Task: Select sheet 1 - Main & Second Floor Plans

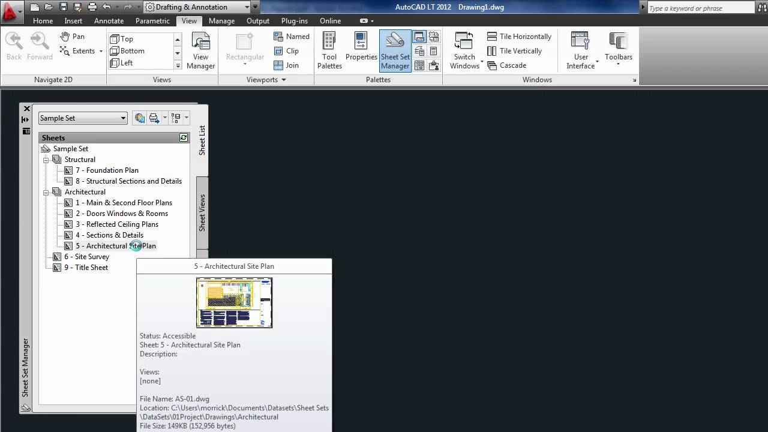Action: coord(124,203)
